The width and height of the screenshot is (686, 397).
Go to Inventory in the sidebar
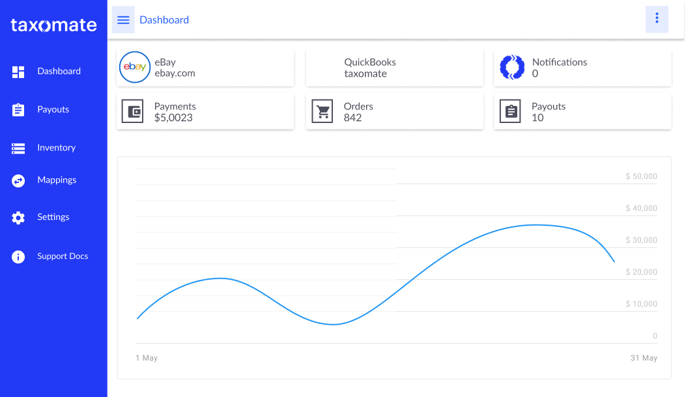[56, 148]
